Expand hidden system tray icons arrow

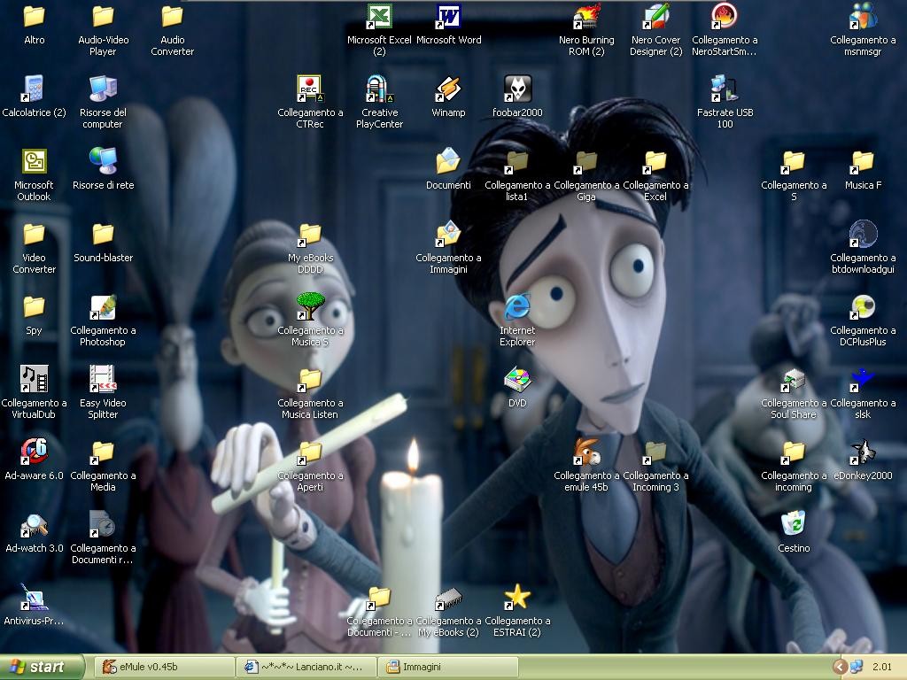coord(840,667)
